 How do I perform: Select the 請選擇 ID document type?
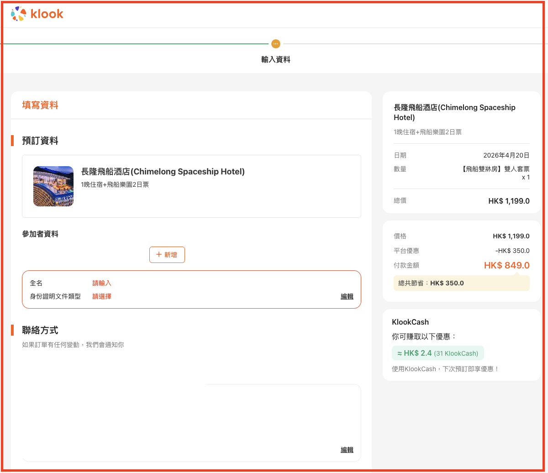tap(102, 296)
